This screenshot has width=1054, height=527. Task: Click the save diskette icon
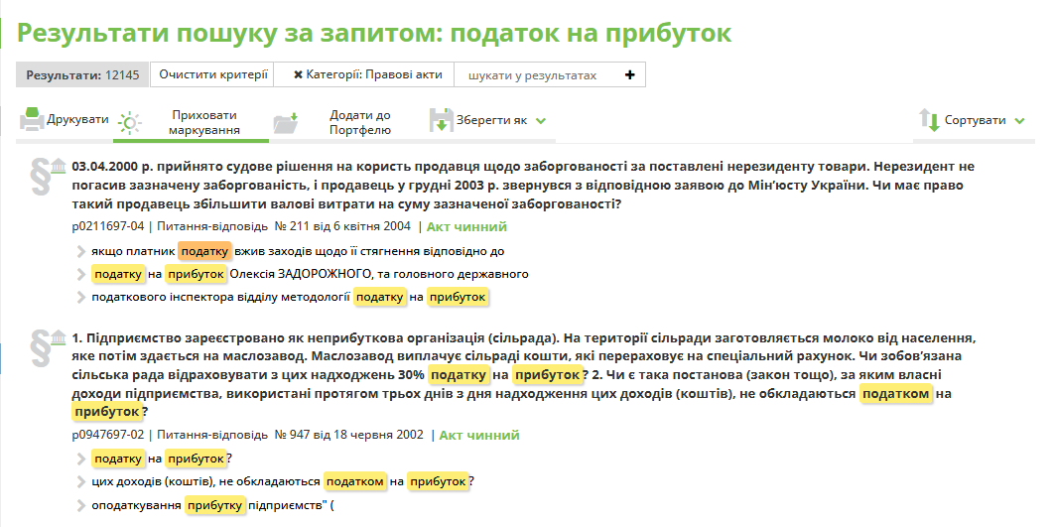pos(441,121)
